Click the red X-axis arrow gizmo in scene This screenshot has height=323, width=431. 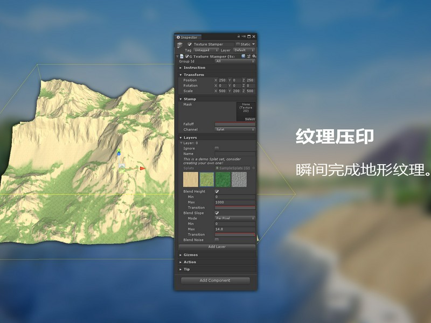tap(142, 168)
